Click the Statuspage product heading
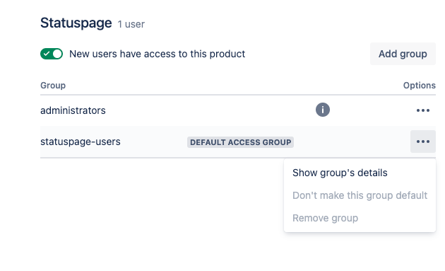This screenshot has height=271, width=445. coord(76,23)
